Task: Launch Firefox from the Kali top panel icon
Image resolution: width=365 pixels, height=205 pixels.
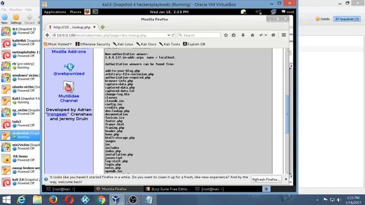Action: tap(87, 11)
